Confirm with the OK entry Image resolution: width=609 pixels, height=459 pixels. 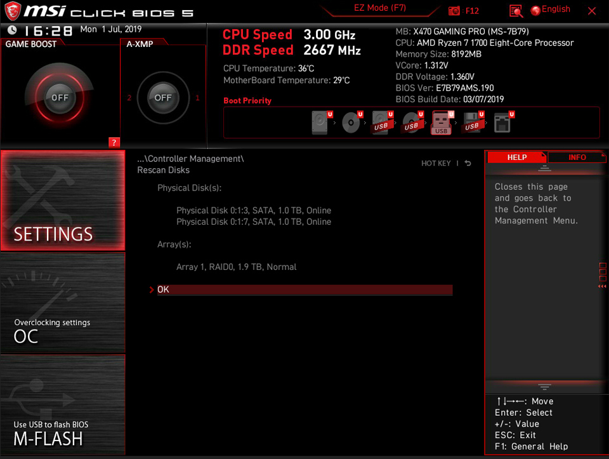click(305, 289)
